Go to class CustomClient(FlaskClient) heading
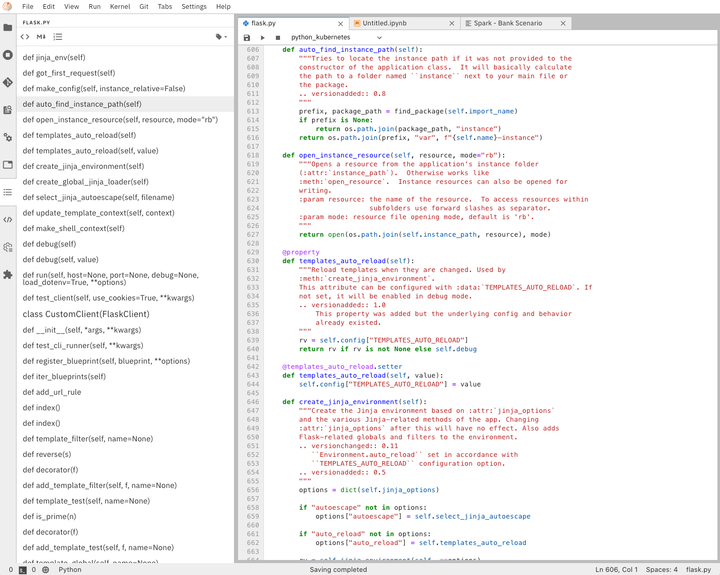 tap(125, 314)
